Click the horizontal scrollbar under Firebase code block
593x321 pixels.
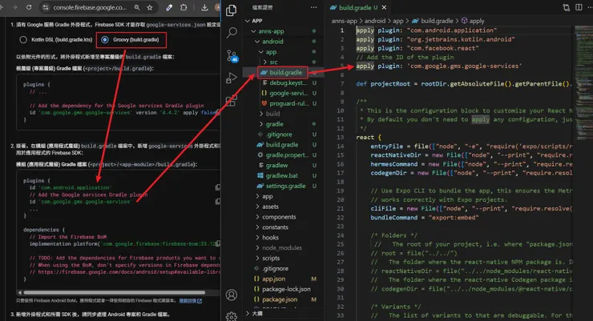tap(115, 293)
